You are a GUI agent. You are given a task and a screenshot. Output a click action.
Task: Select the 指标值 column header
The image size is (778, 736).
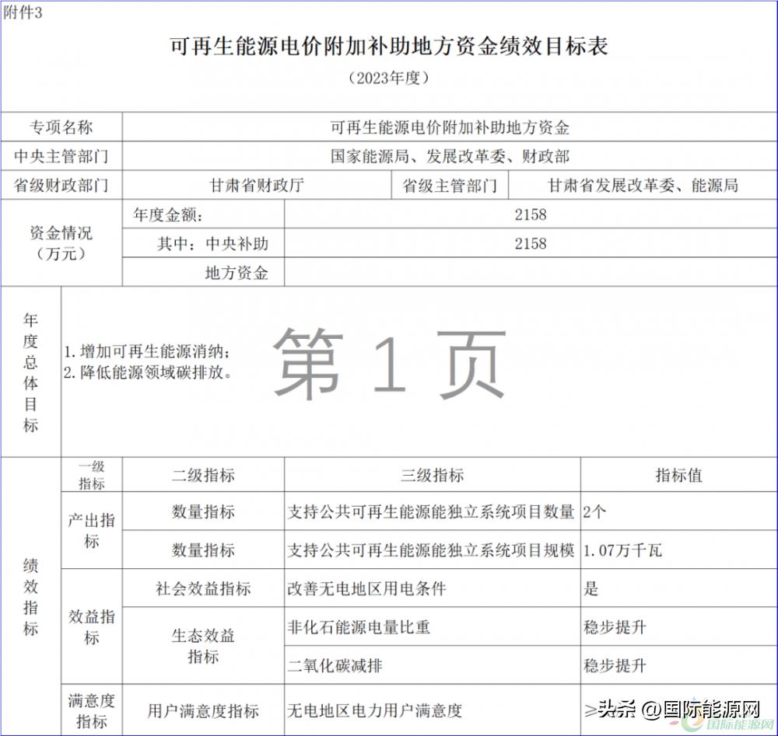point(678,474)
